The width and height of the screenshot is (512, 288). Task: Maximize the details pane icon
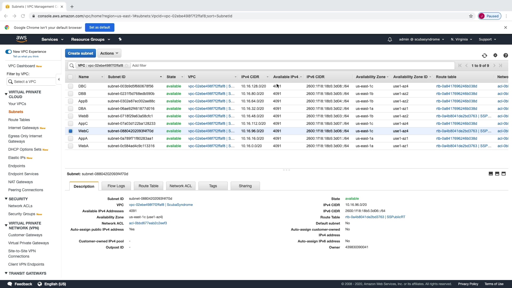click(503, 174)
